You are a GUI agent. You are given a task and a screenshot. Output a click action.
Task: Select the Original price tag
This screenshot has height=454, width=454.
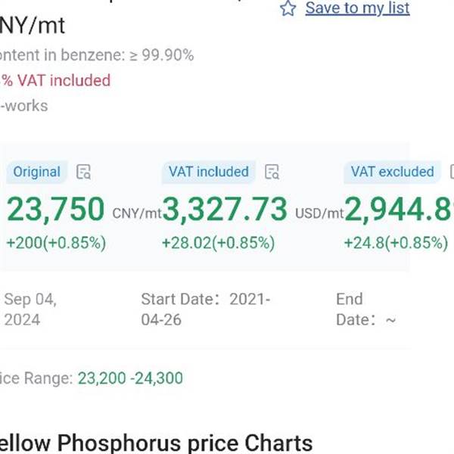tap(36, 172)
